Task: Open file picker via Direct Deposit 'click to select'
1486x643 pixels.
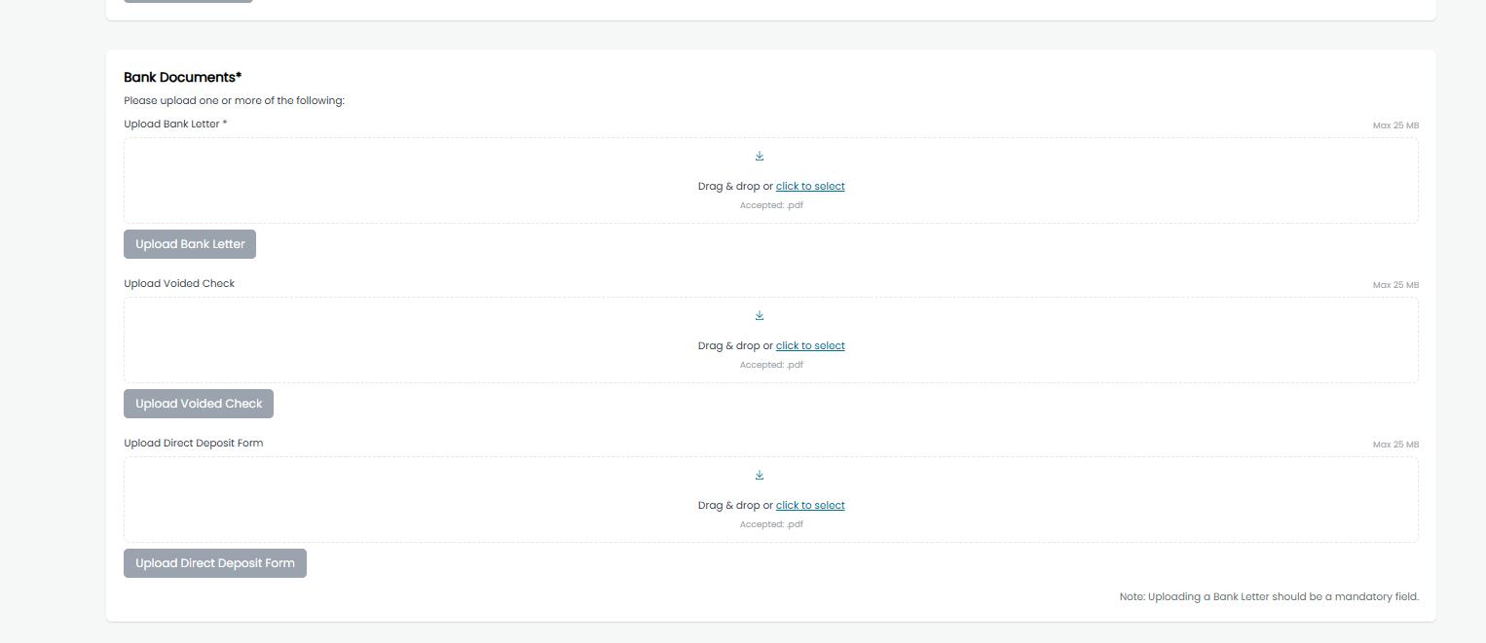Action: click(810, 505)
